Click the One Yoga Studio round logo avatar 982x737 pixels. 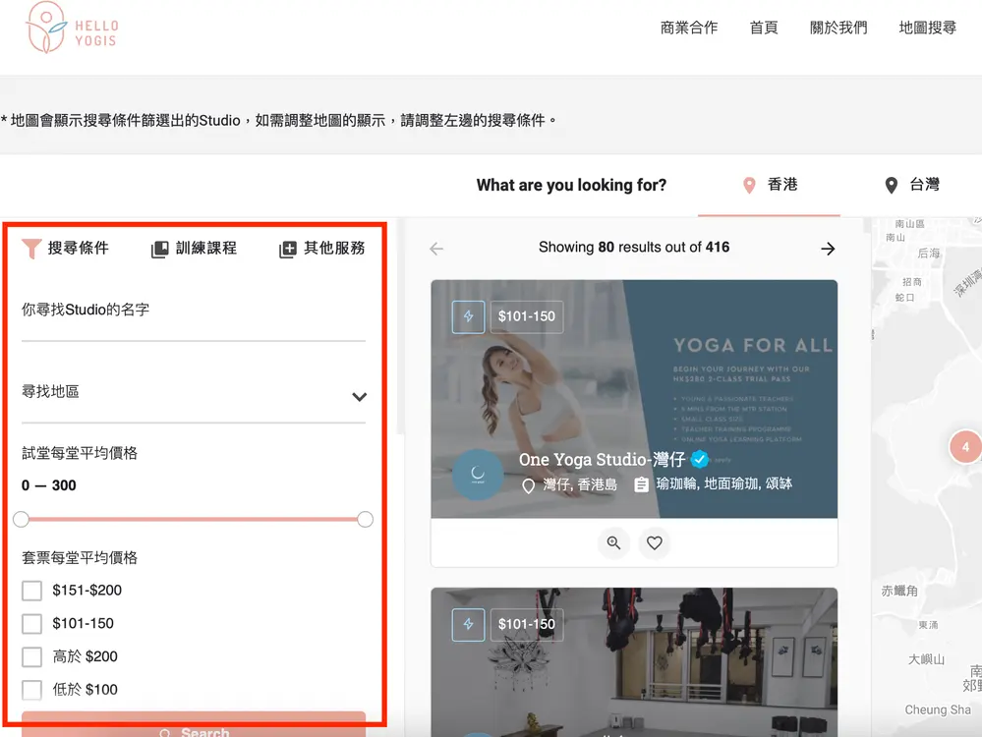[477, 474]
